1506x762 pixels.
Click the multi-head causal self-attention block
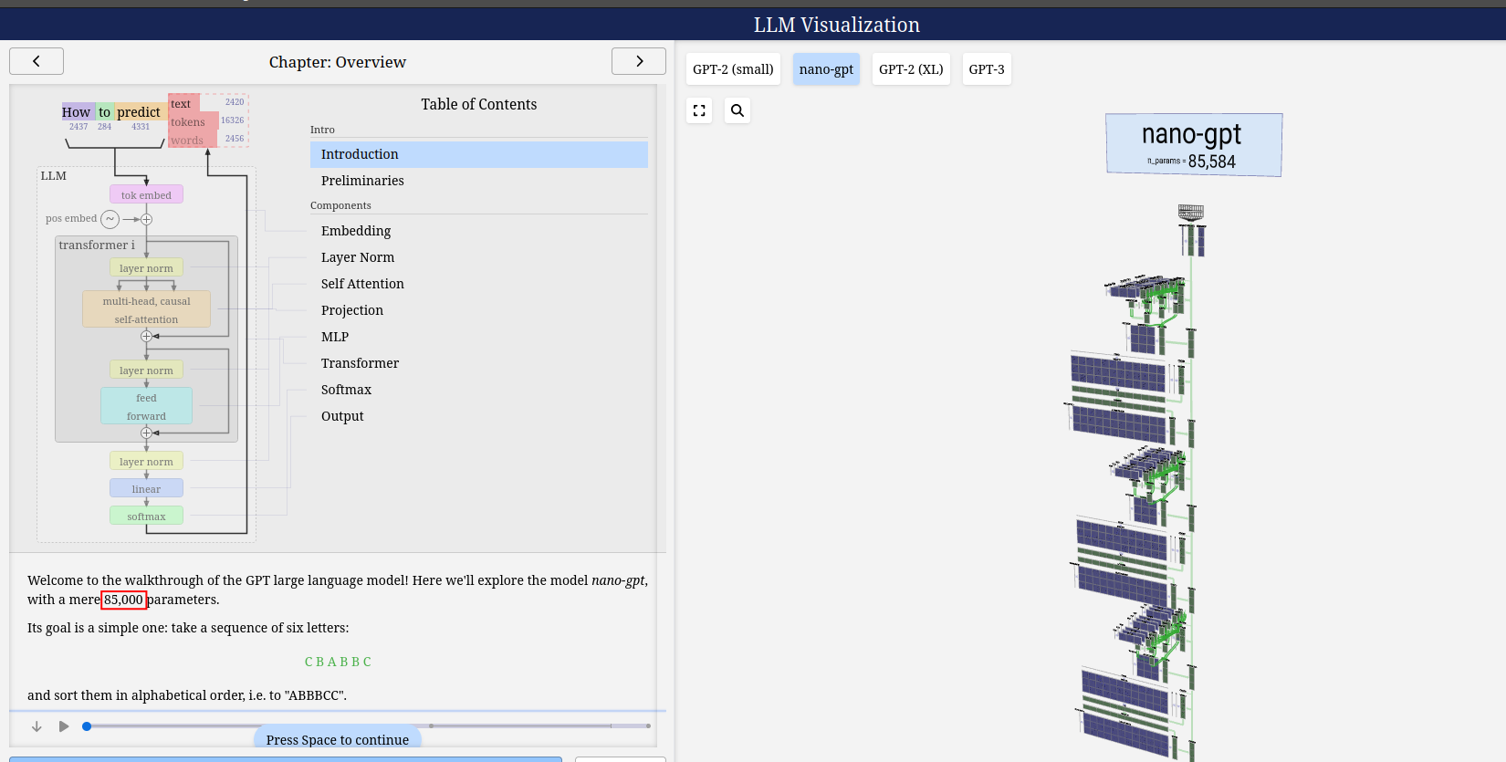pyautogui.click(x=146, y=309)
